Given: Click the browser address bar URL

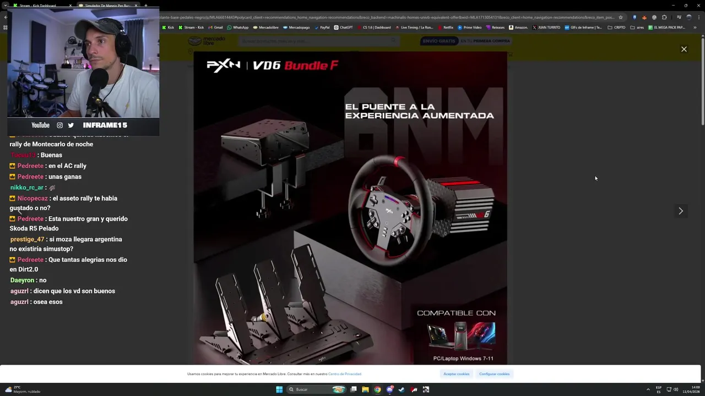Looking at the screenshot, I should point(387,17).
